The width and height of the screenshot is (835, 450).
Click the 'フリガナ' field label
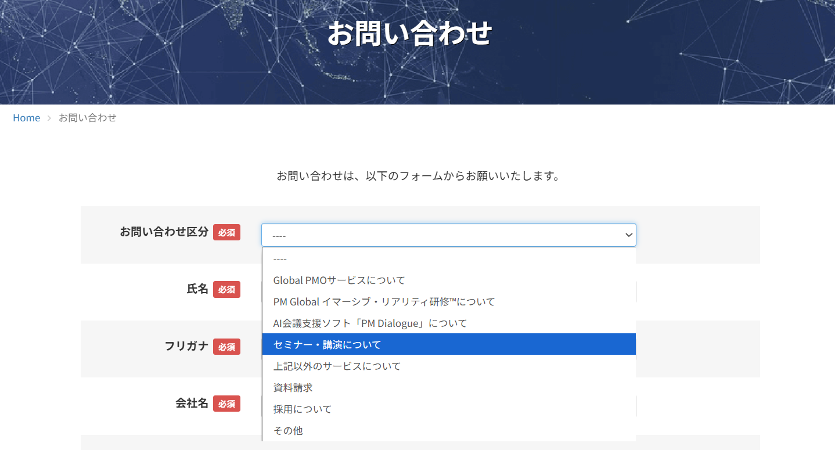click(186, 347)
